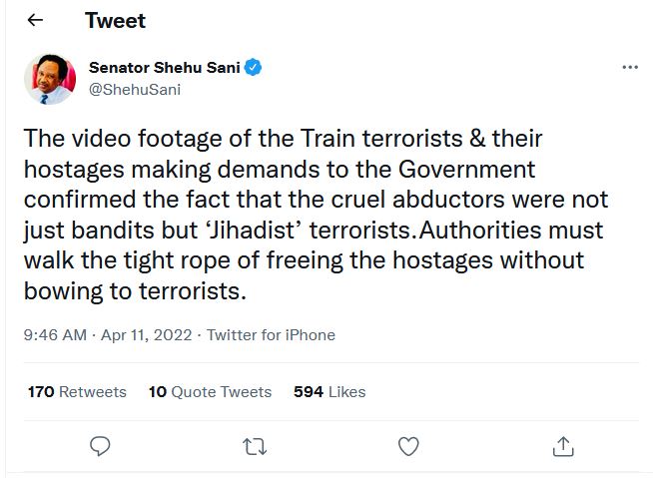Screen dimensions: 653x478
Task: View the 10 Quote Tweets list
Action: coord(210,392)
